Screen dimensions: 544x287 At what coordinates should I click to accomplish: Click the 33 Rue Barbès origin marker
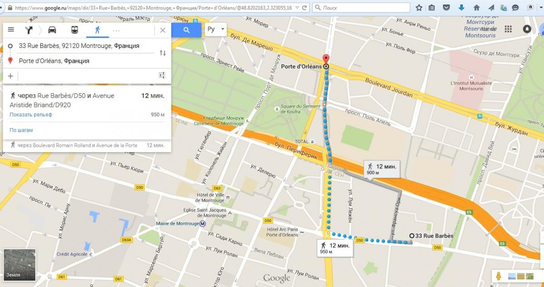[412, 235]
